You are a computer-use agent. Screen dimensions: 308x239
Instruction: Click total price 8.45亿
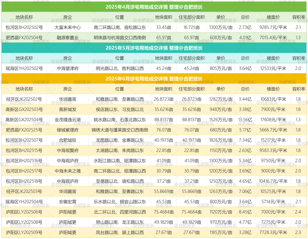point(245,212)
